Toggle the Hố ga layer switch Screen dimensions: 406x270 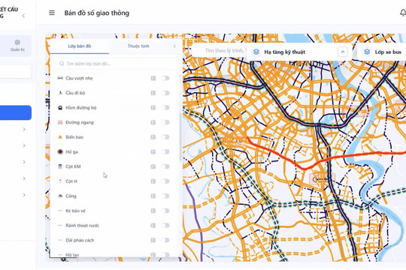(165, 151)
